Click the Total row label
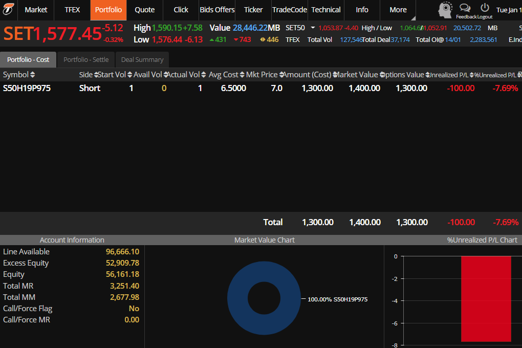This screenshot has width=522, height=348. pyautogui.click(x=273, y=222)
